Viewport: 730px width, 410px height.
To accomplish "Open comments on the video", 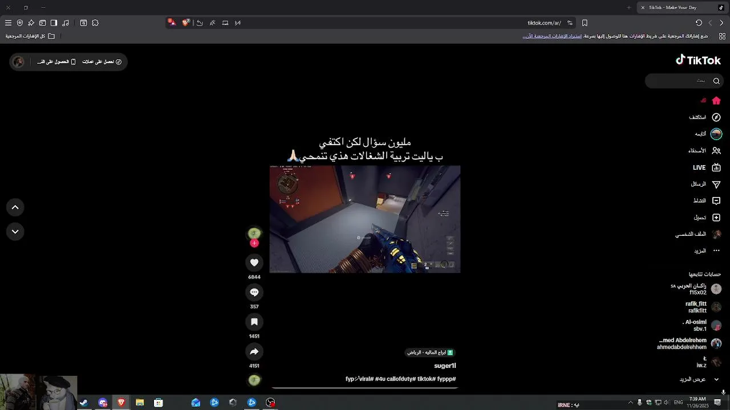I will pos(254,292).
